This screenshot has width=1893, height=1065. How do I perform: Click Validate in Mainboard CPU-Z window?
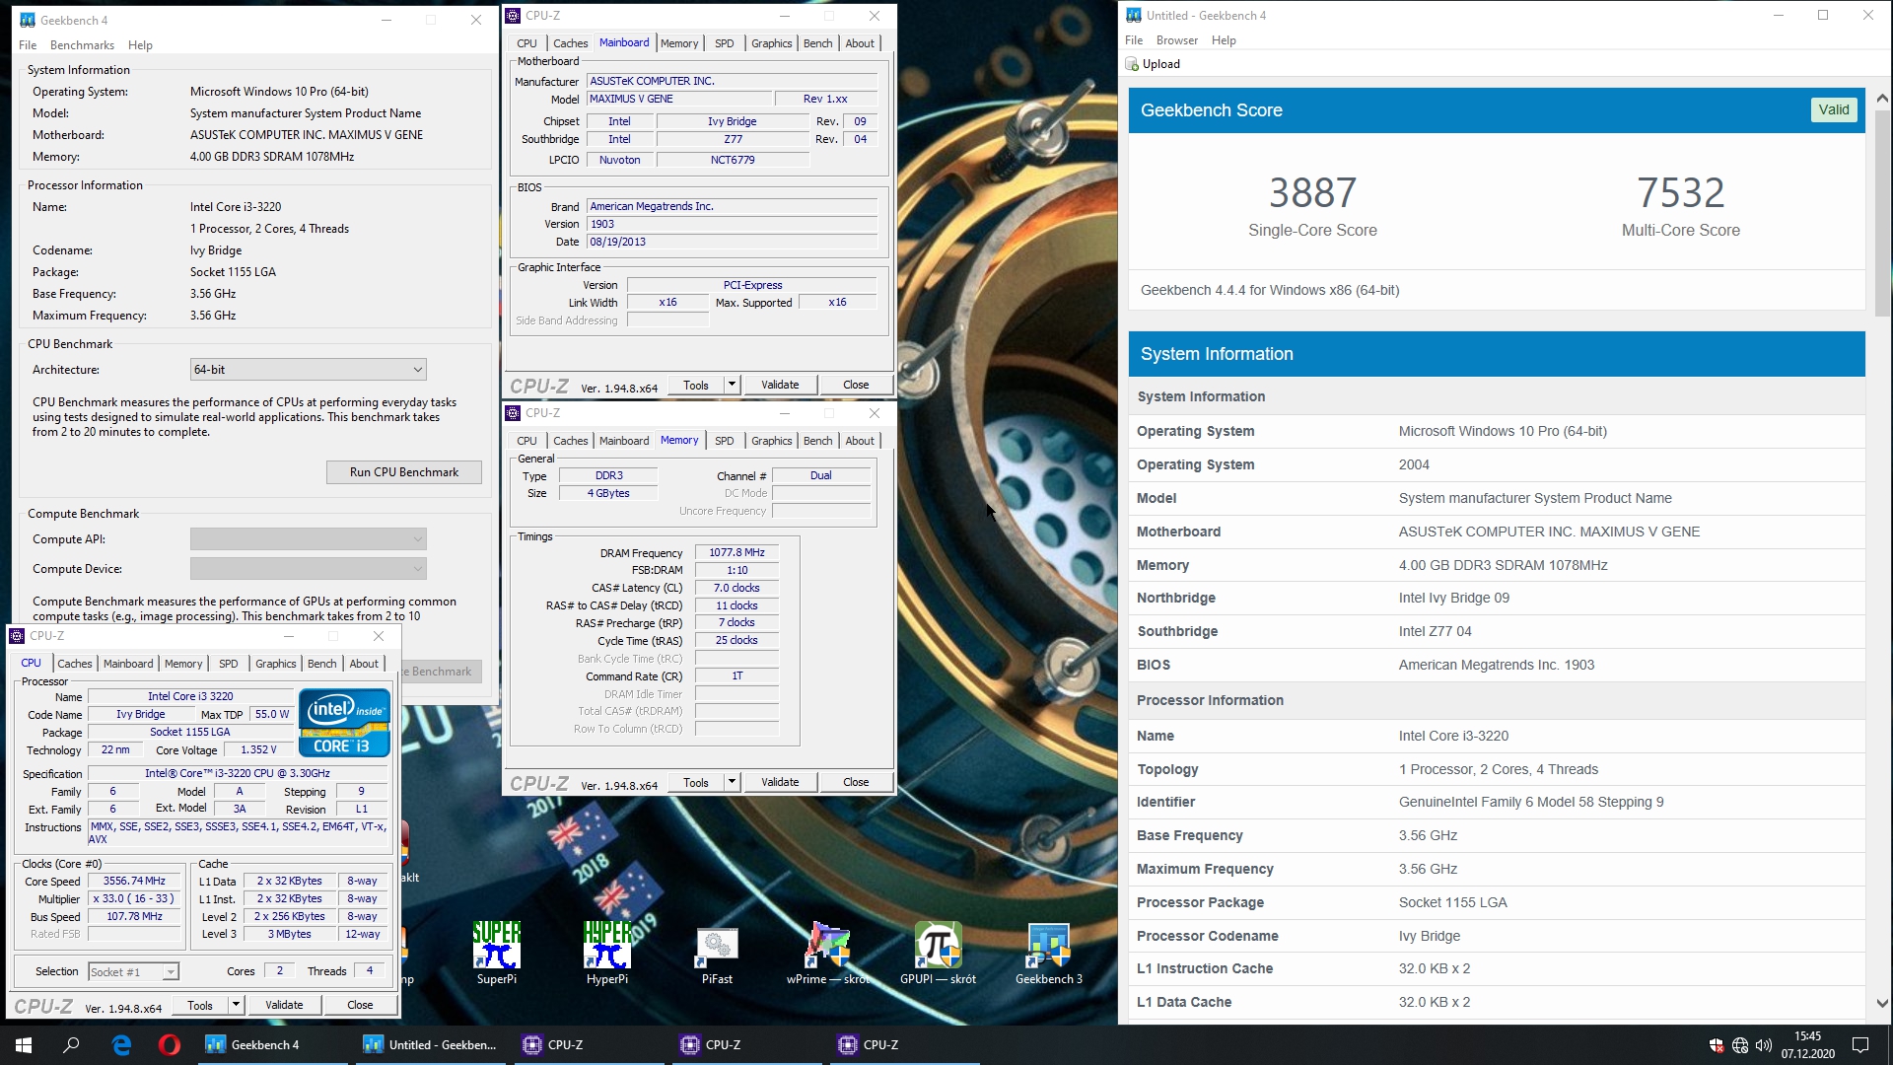(x=780, y=385)
